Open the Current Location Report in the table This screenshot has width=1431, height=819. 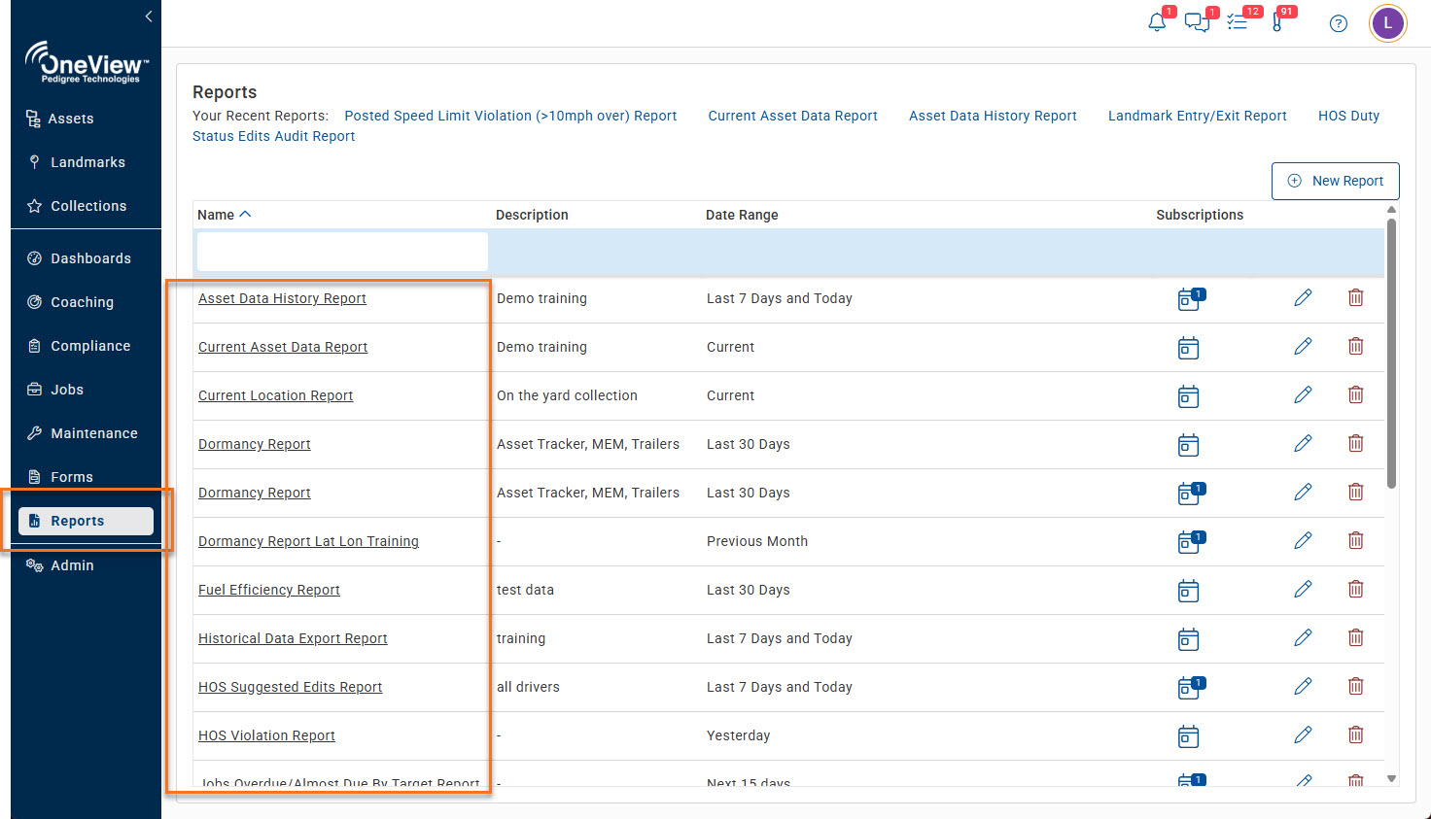pyautogui.click(x=275, y=395)
